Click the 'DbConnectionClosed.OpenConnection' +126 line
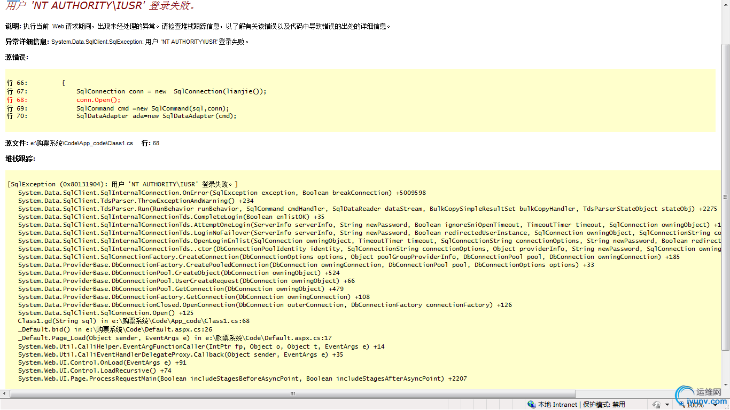Viewport: 730px width, 410px height. (x=265, y=305)
